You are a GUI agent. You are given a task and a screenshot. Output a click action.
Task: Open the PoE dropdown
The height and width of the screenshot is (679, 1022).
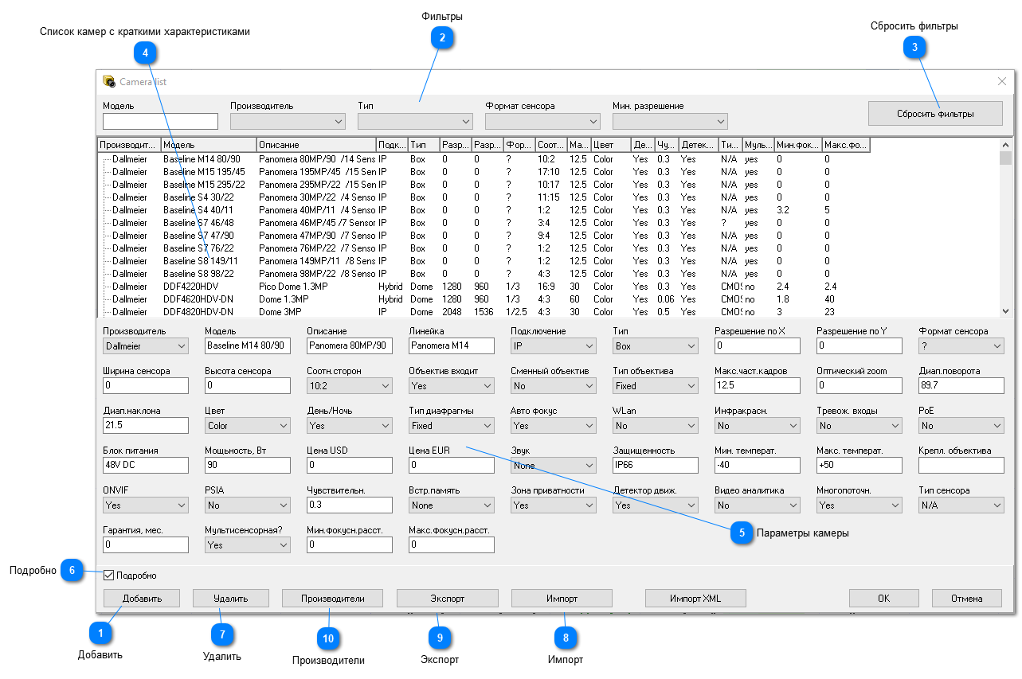click(961, 426)
